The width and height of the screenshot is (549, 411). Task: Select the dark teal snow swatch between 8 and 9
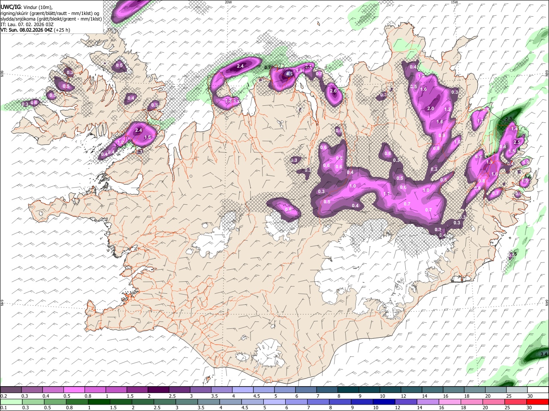(348, 390)
